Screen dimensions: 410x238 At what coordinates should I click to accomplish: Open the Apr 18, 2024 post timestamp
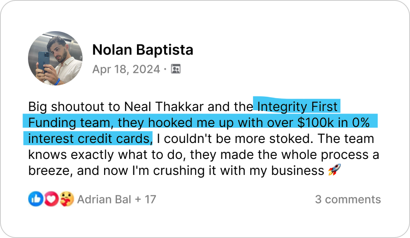(126, 69)
